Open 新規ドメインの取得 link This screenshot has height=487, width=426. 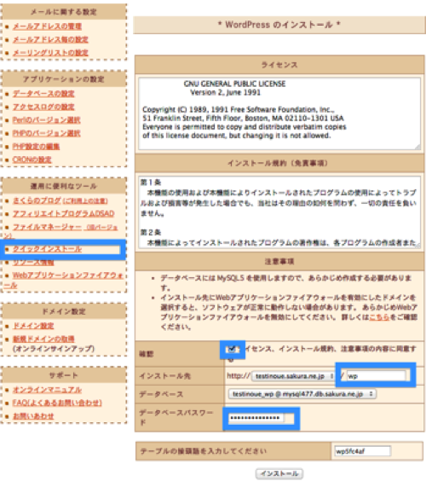(x=43, y=339)
